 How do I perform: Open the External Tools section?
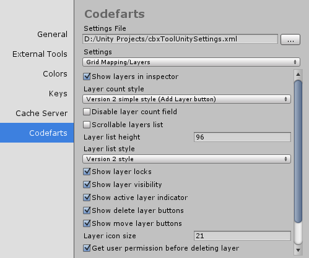(x=40, y=54)
